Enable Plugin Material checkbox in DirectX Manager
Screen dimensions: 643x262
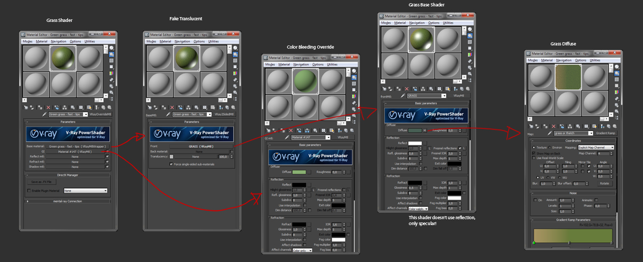29,190
